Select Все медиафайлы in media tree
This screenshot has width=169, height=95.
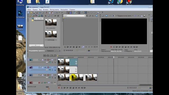pos(39,18)
